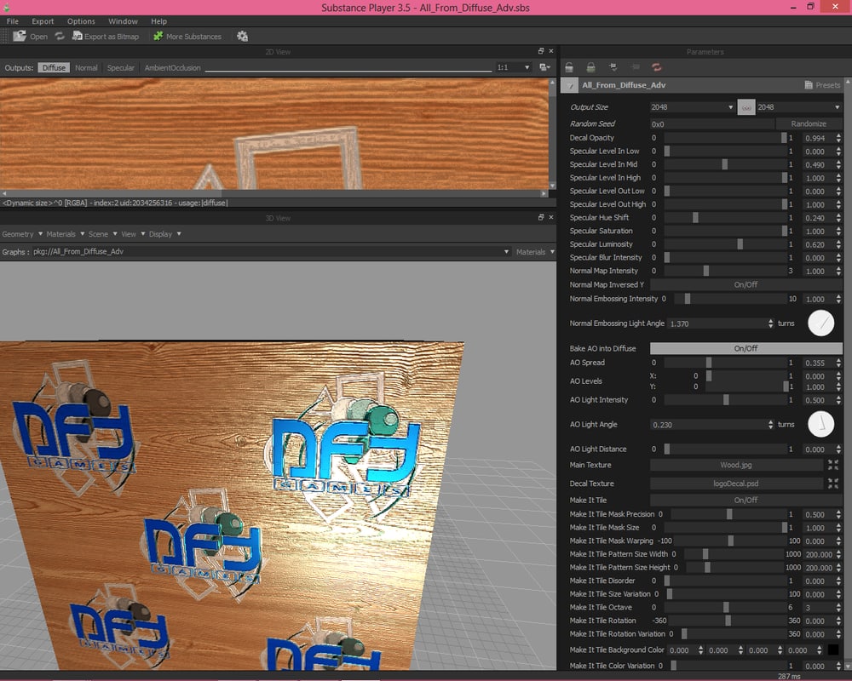Image resolution: width=852 pixels, height=681 pixels.
Task: Select the Open substance icon
Action: coord(20,36)
